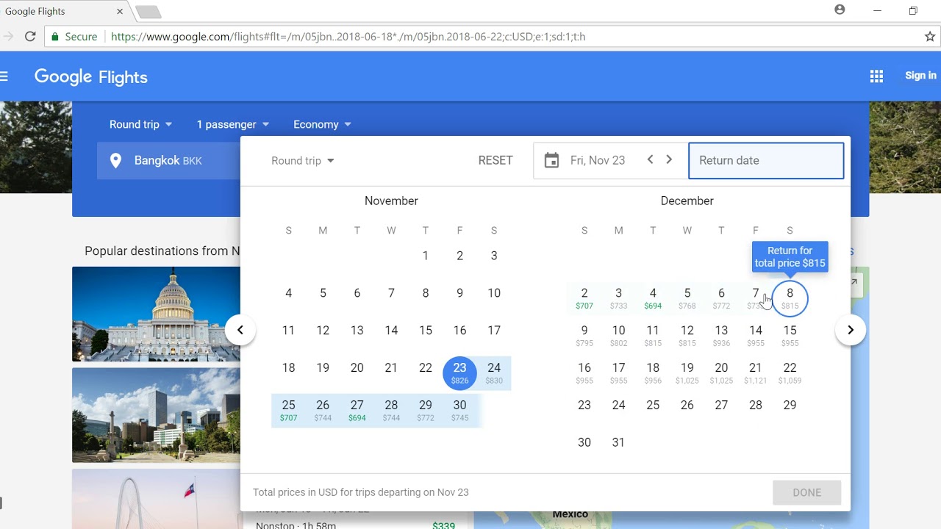Screen dimensions: 941x529
Task: Bookmark this page with the star icon
Action: [x=930, y=36]
